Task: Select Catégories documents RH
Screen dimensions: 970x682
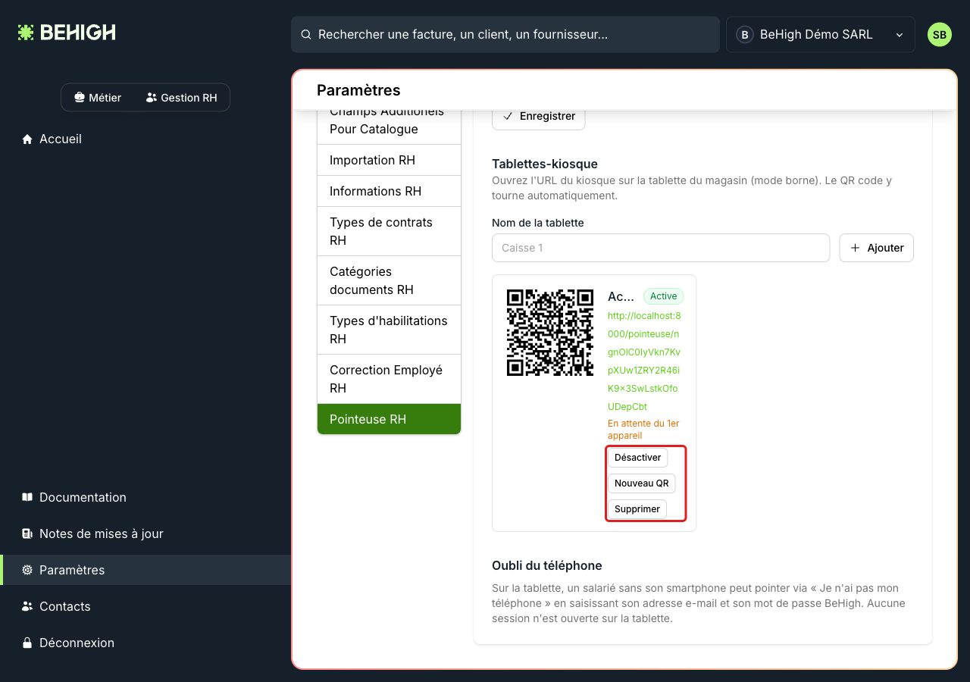Action: [389, 281]
